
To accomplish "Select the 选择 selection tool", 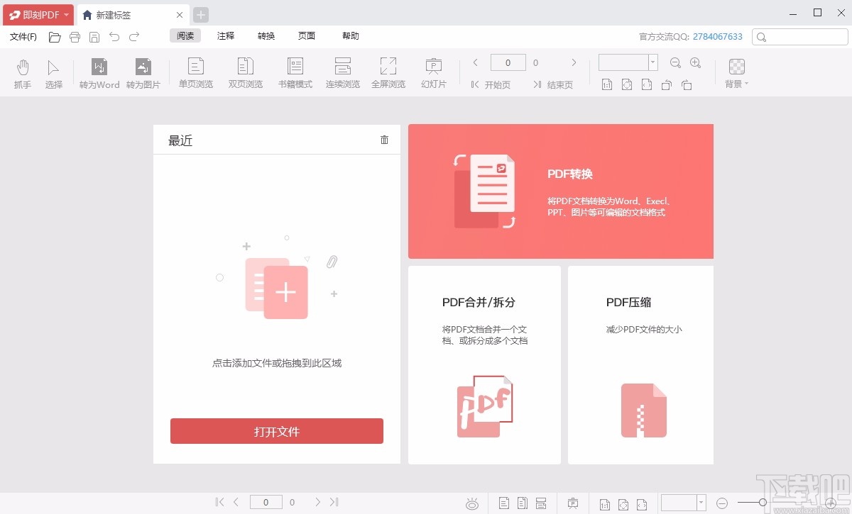I will click(x=54, y=72).
